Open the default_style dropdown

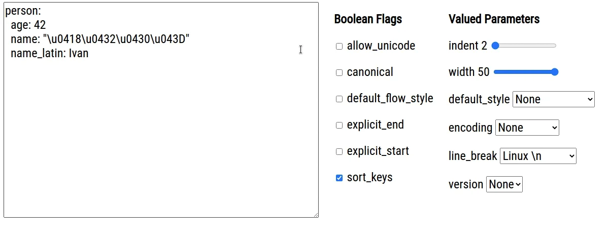pyautogui.click(x=553, y=99)
